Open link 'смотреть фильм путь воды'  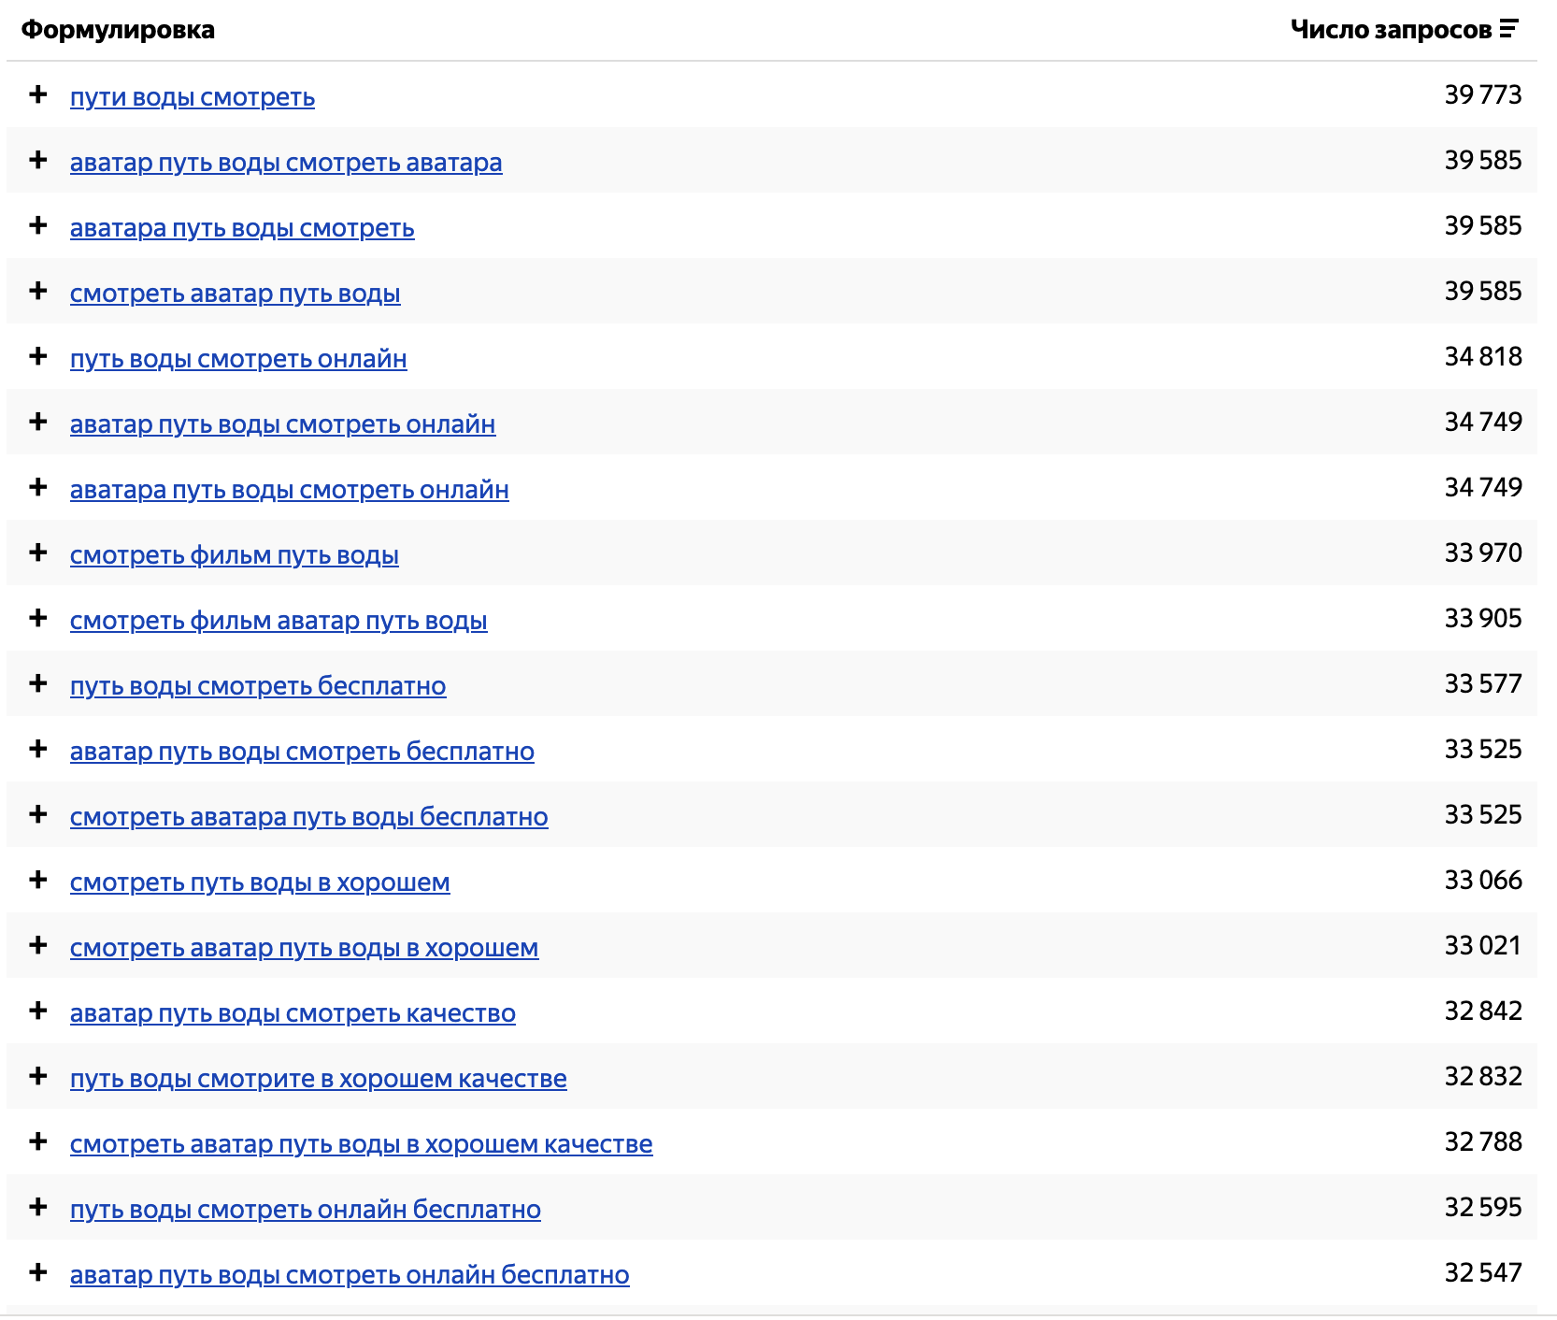click(x=235, y=555)
